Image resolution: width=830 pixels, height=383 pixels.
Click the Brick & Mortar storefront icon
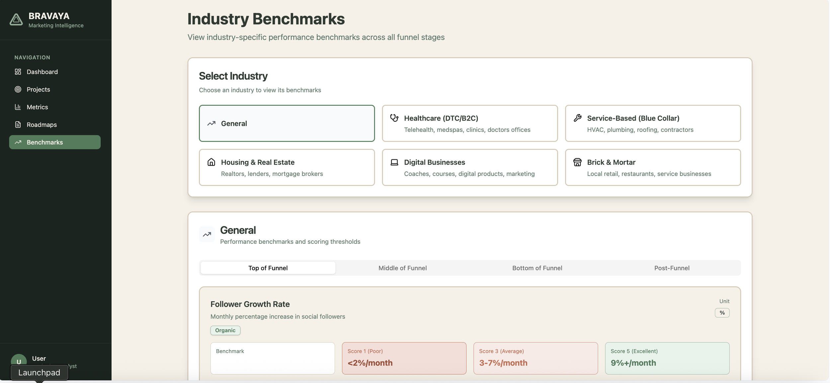pos(577,162)
